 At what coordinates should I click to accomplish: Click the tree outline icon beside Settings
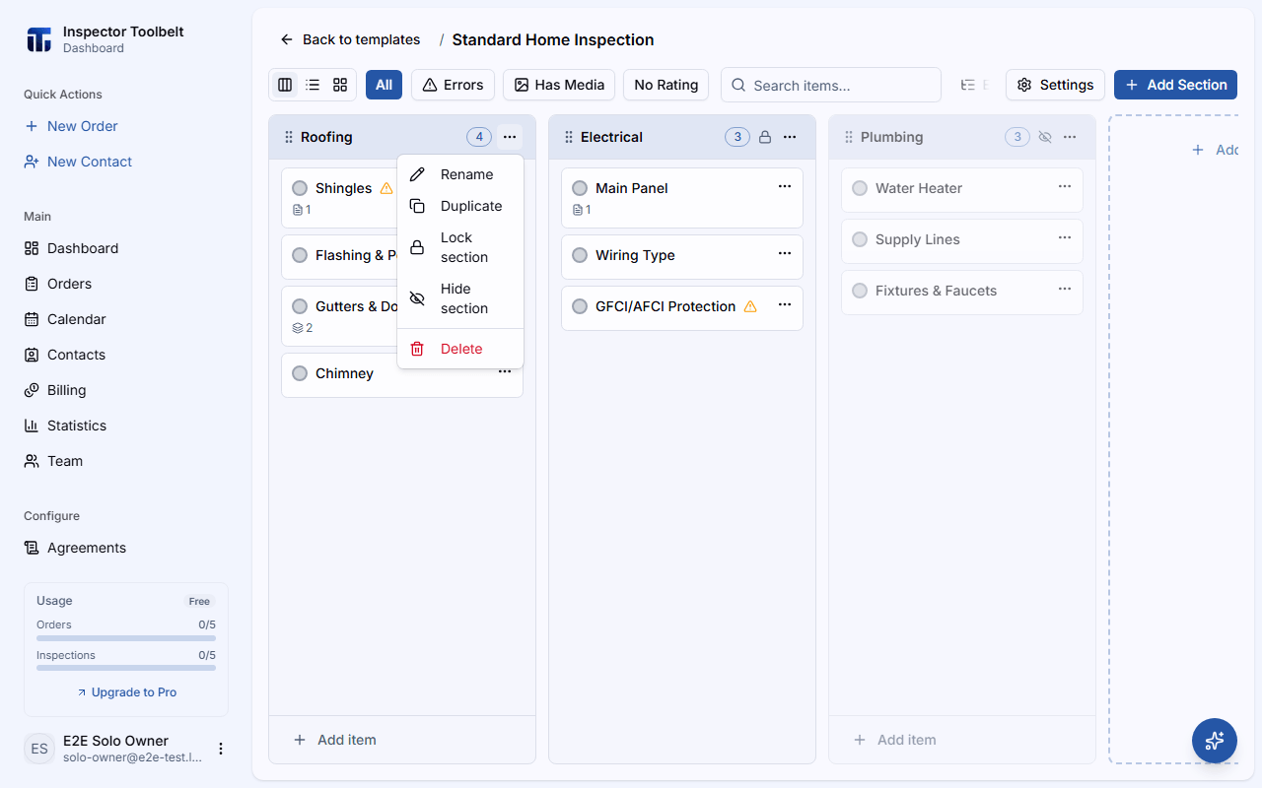(x=967, y=85)
